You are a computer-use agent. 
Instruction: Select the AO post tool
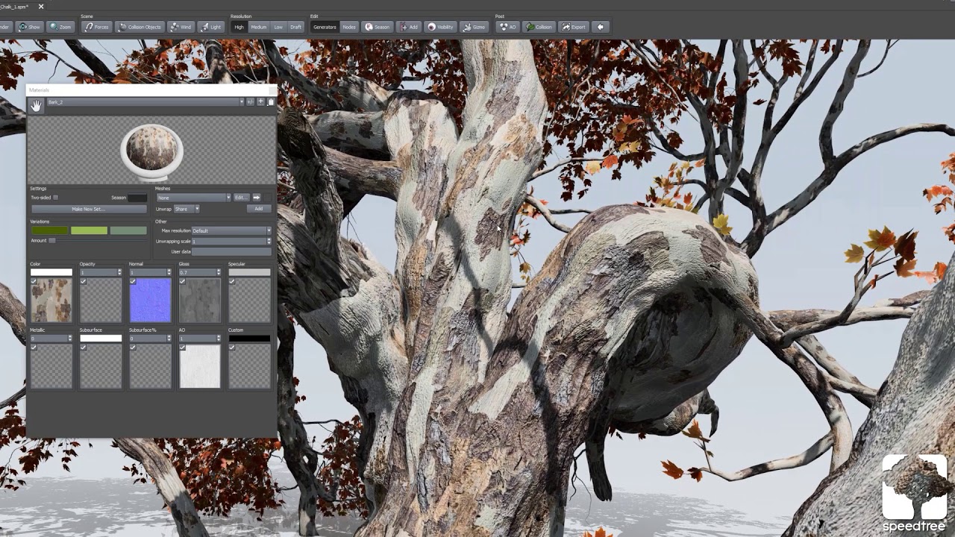click(x=508, y=27)
